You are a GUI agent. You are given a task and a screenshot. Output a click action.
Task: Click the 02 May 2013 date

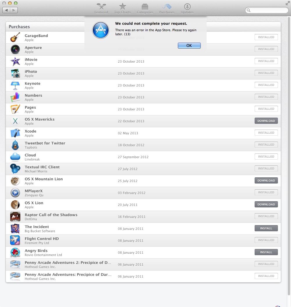[128, 133]
